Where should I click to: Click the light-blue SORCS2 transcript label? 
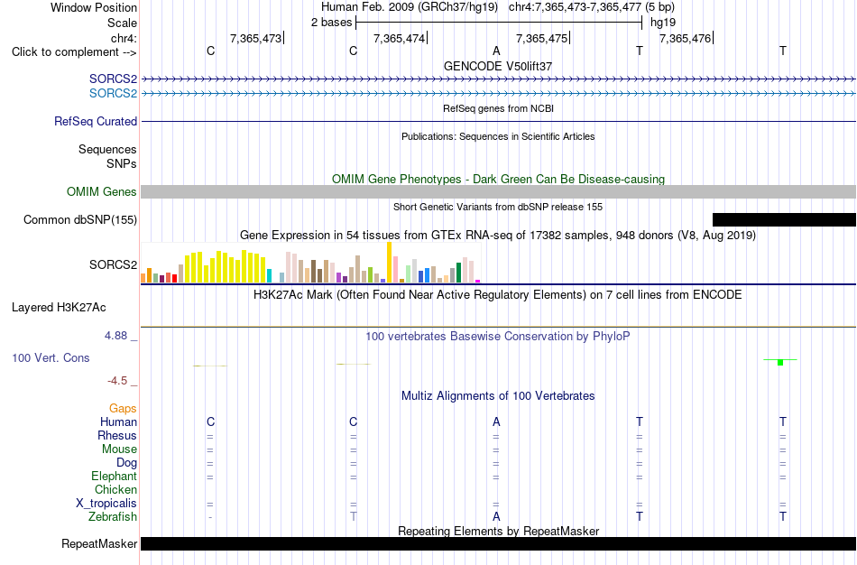pyautogui.click(x=113, y=94)
